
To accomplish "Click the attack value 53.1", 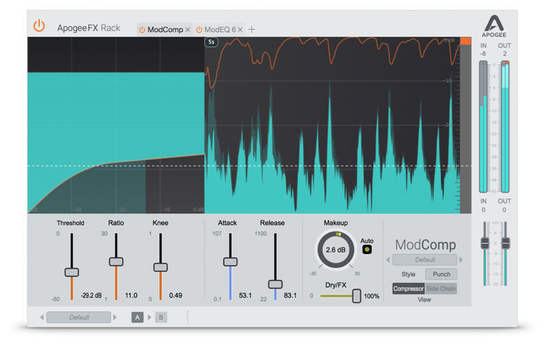I will [x=245, y=296].
